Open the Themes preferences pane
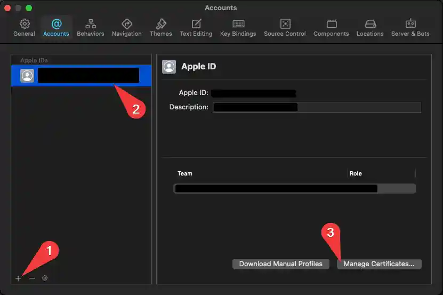Screen dimensions: 443x295 click(x=160, y=27)
